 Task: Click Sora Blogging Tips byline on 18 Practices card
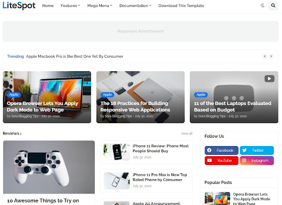pos(118,116)
